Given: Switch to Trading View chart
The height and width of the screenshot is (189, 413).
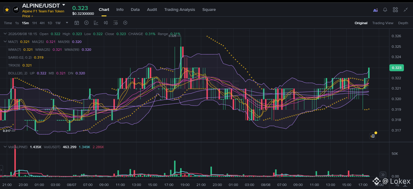Looking at the screenshot, I should (383, 23).
